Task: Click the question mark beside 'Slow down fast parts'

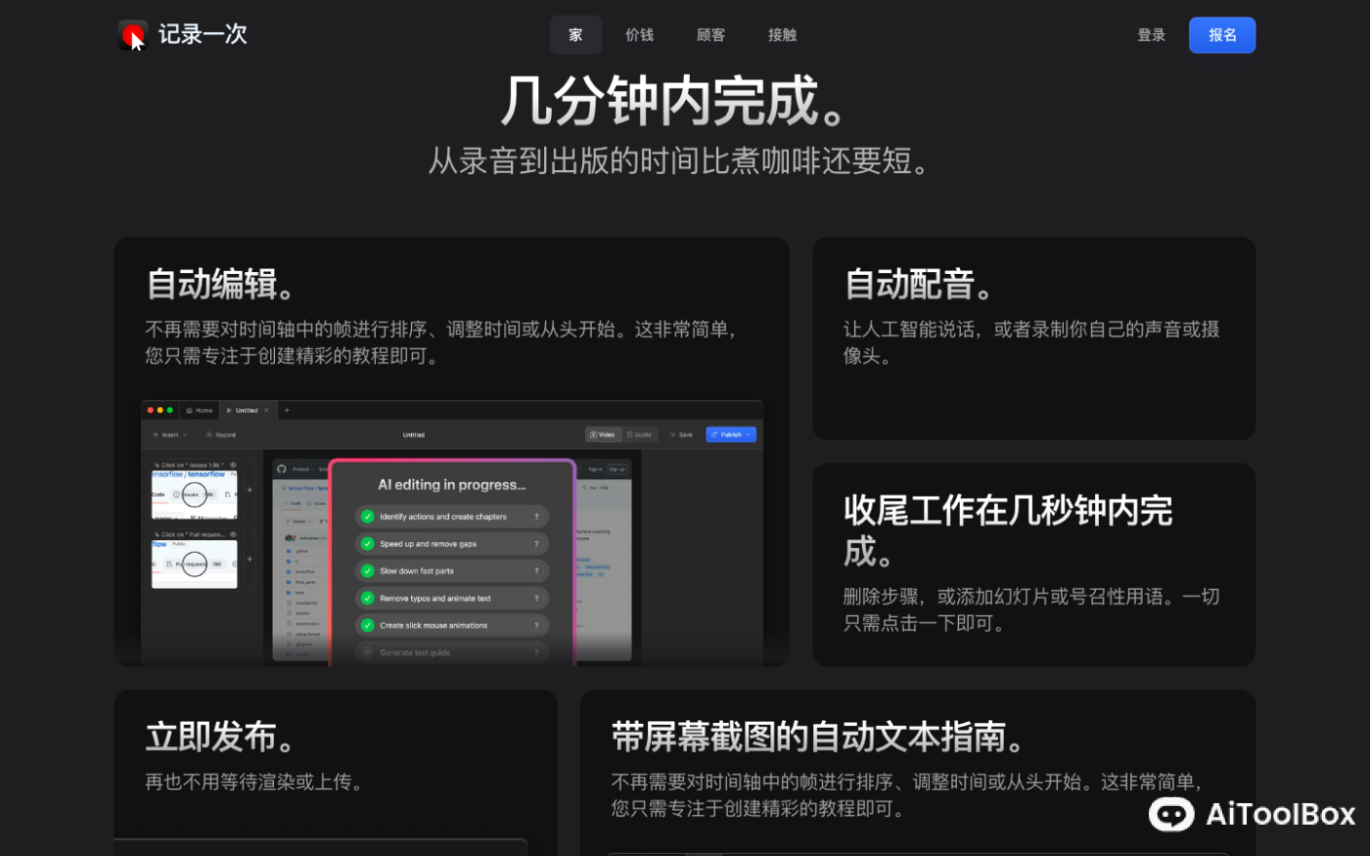Action: [536, 570]
